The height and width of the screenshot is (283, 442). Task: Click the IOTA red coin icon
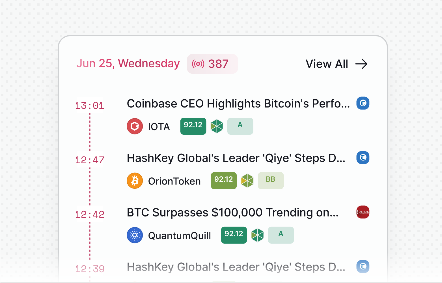pos(135,126)
